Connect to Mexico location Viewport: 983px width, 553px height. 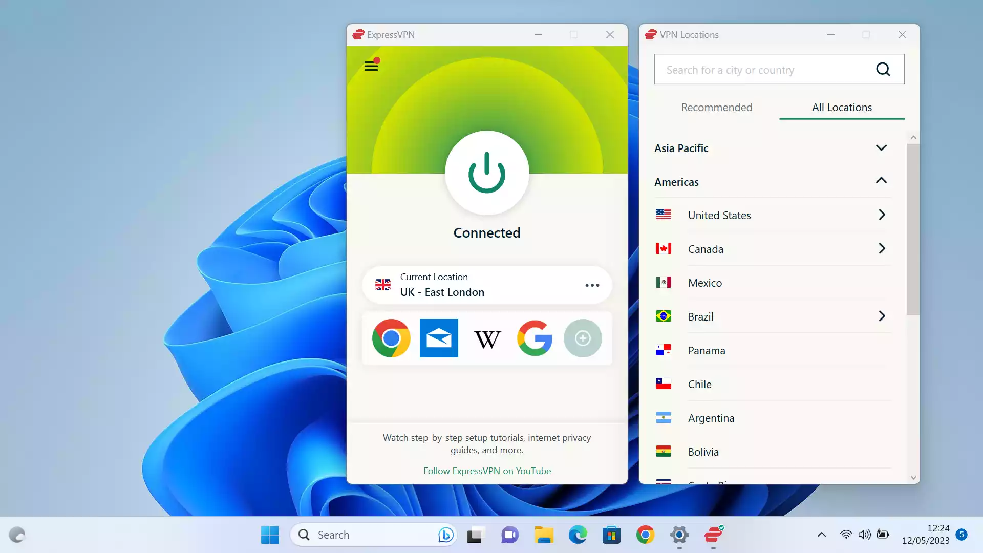[x=772, y=283]
